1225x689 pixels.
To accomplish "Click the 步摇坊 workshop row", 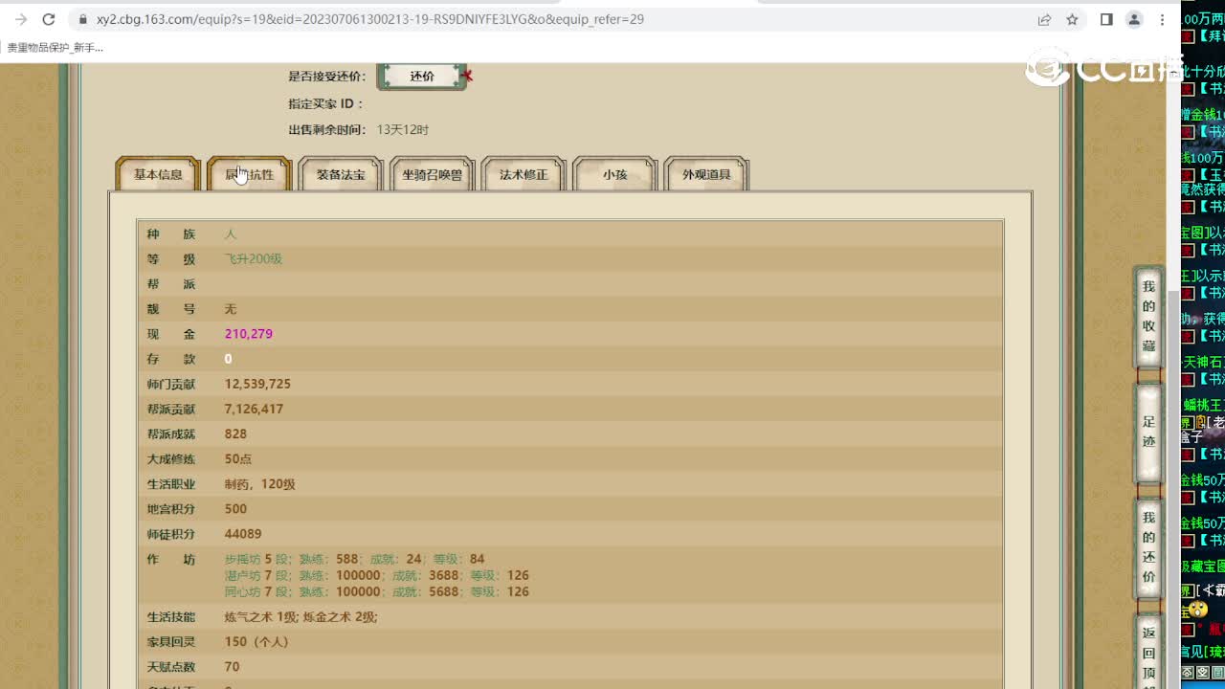I will point(355,559).
